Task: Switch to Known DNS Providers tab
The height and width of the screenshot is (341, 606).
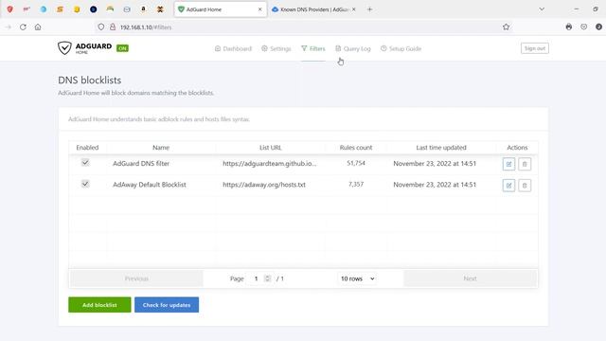Action: coord(313,9)
